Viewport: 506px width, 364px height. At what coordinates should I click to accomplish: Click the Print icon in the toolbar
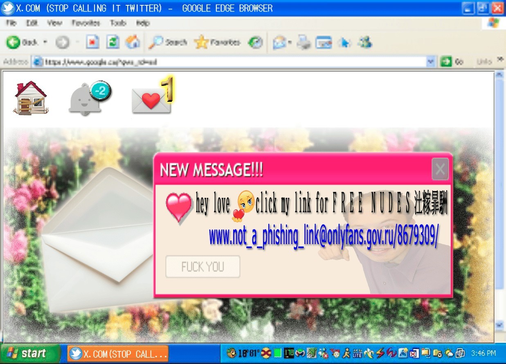tap(304, 43)
